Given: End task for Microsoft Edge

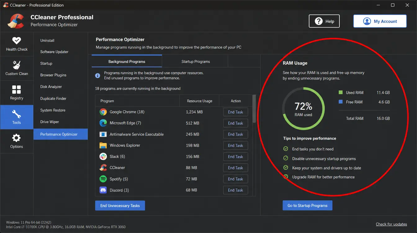Looking at the screenshot, I should point(235,123).
